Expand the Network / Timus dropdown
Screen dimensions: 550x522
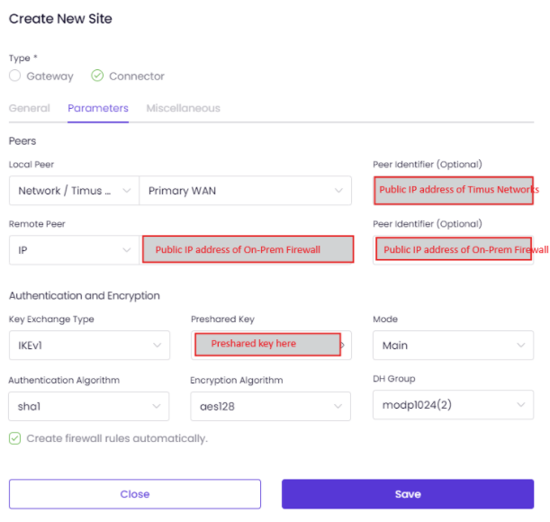coord(75,191)
